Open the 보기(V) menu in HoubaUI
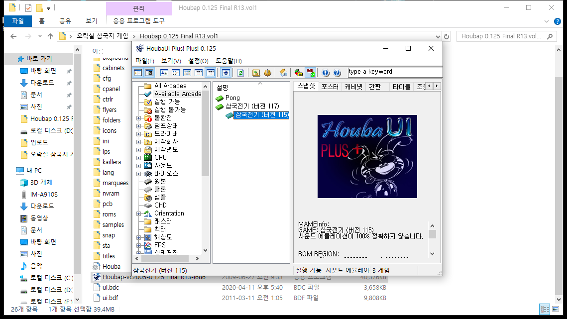This screenshot has width=567, height=319. pos(171,61)
